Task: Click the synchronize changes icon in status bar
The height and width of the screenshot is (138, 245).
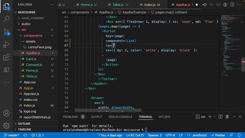Action: [x=25, y=135]
